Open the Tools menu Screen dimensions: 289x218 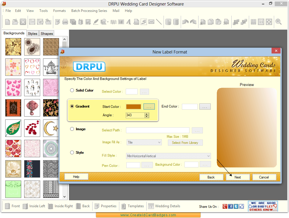coord(43,11)
